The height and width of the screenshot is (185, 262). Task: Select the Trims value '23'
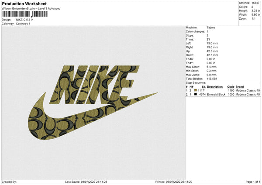[x=208, y=39]
